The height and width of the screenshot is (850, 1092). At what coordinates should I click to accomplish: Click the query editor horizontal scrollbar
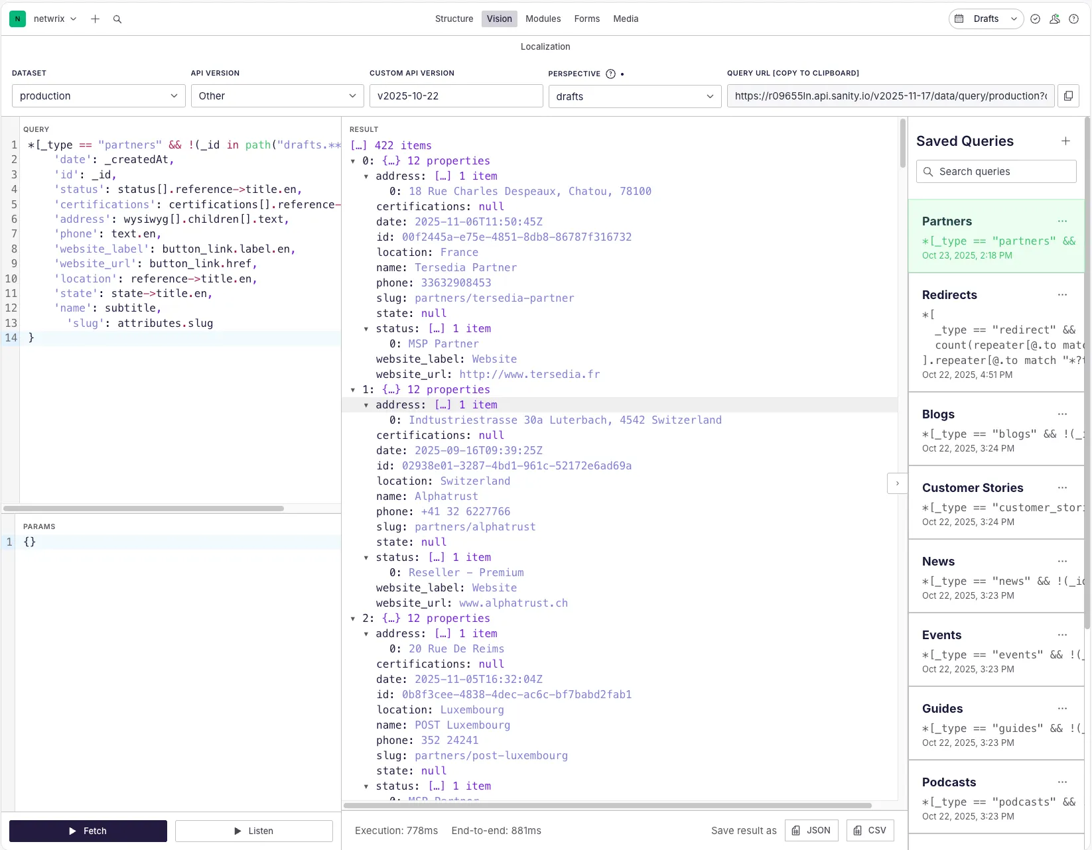click(x=143, y=509)
